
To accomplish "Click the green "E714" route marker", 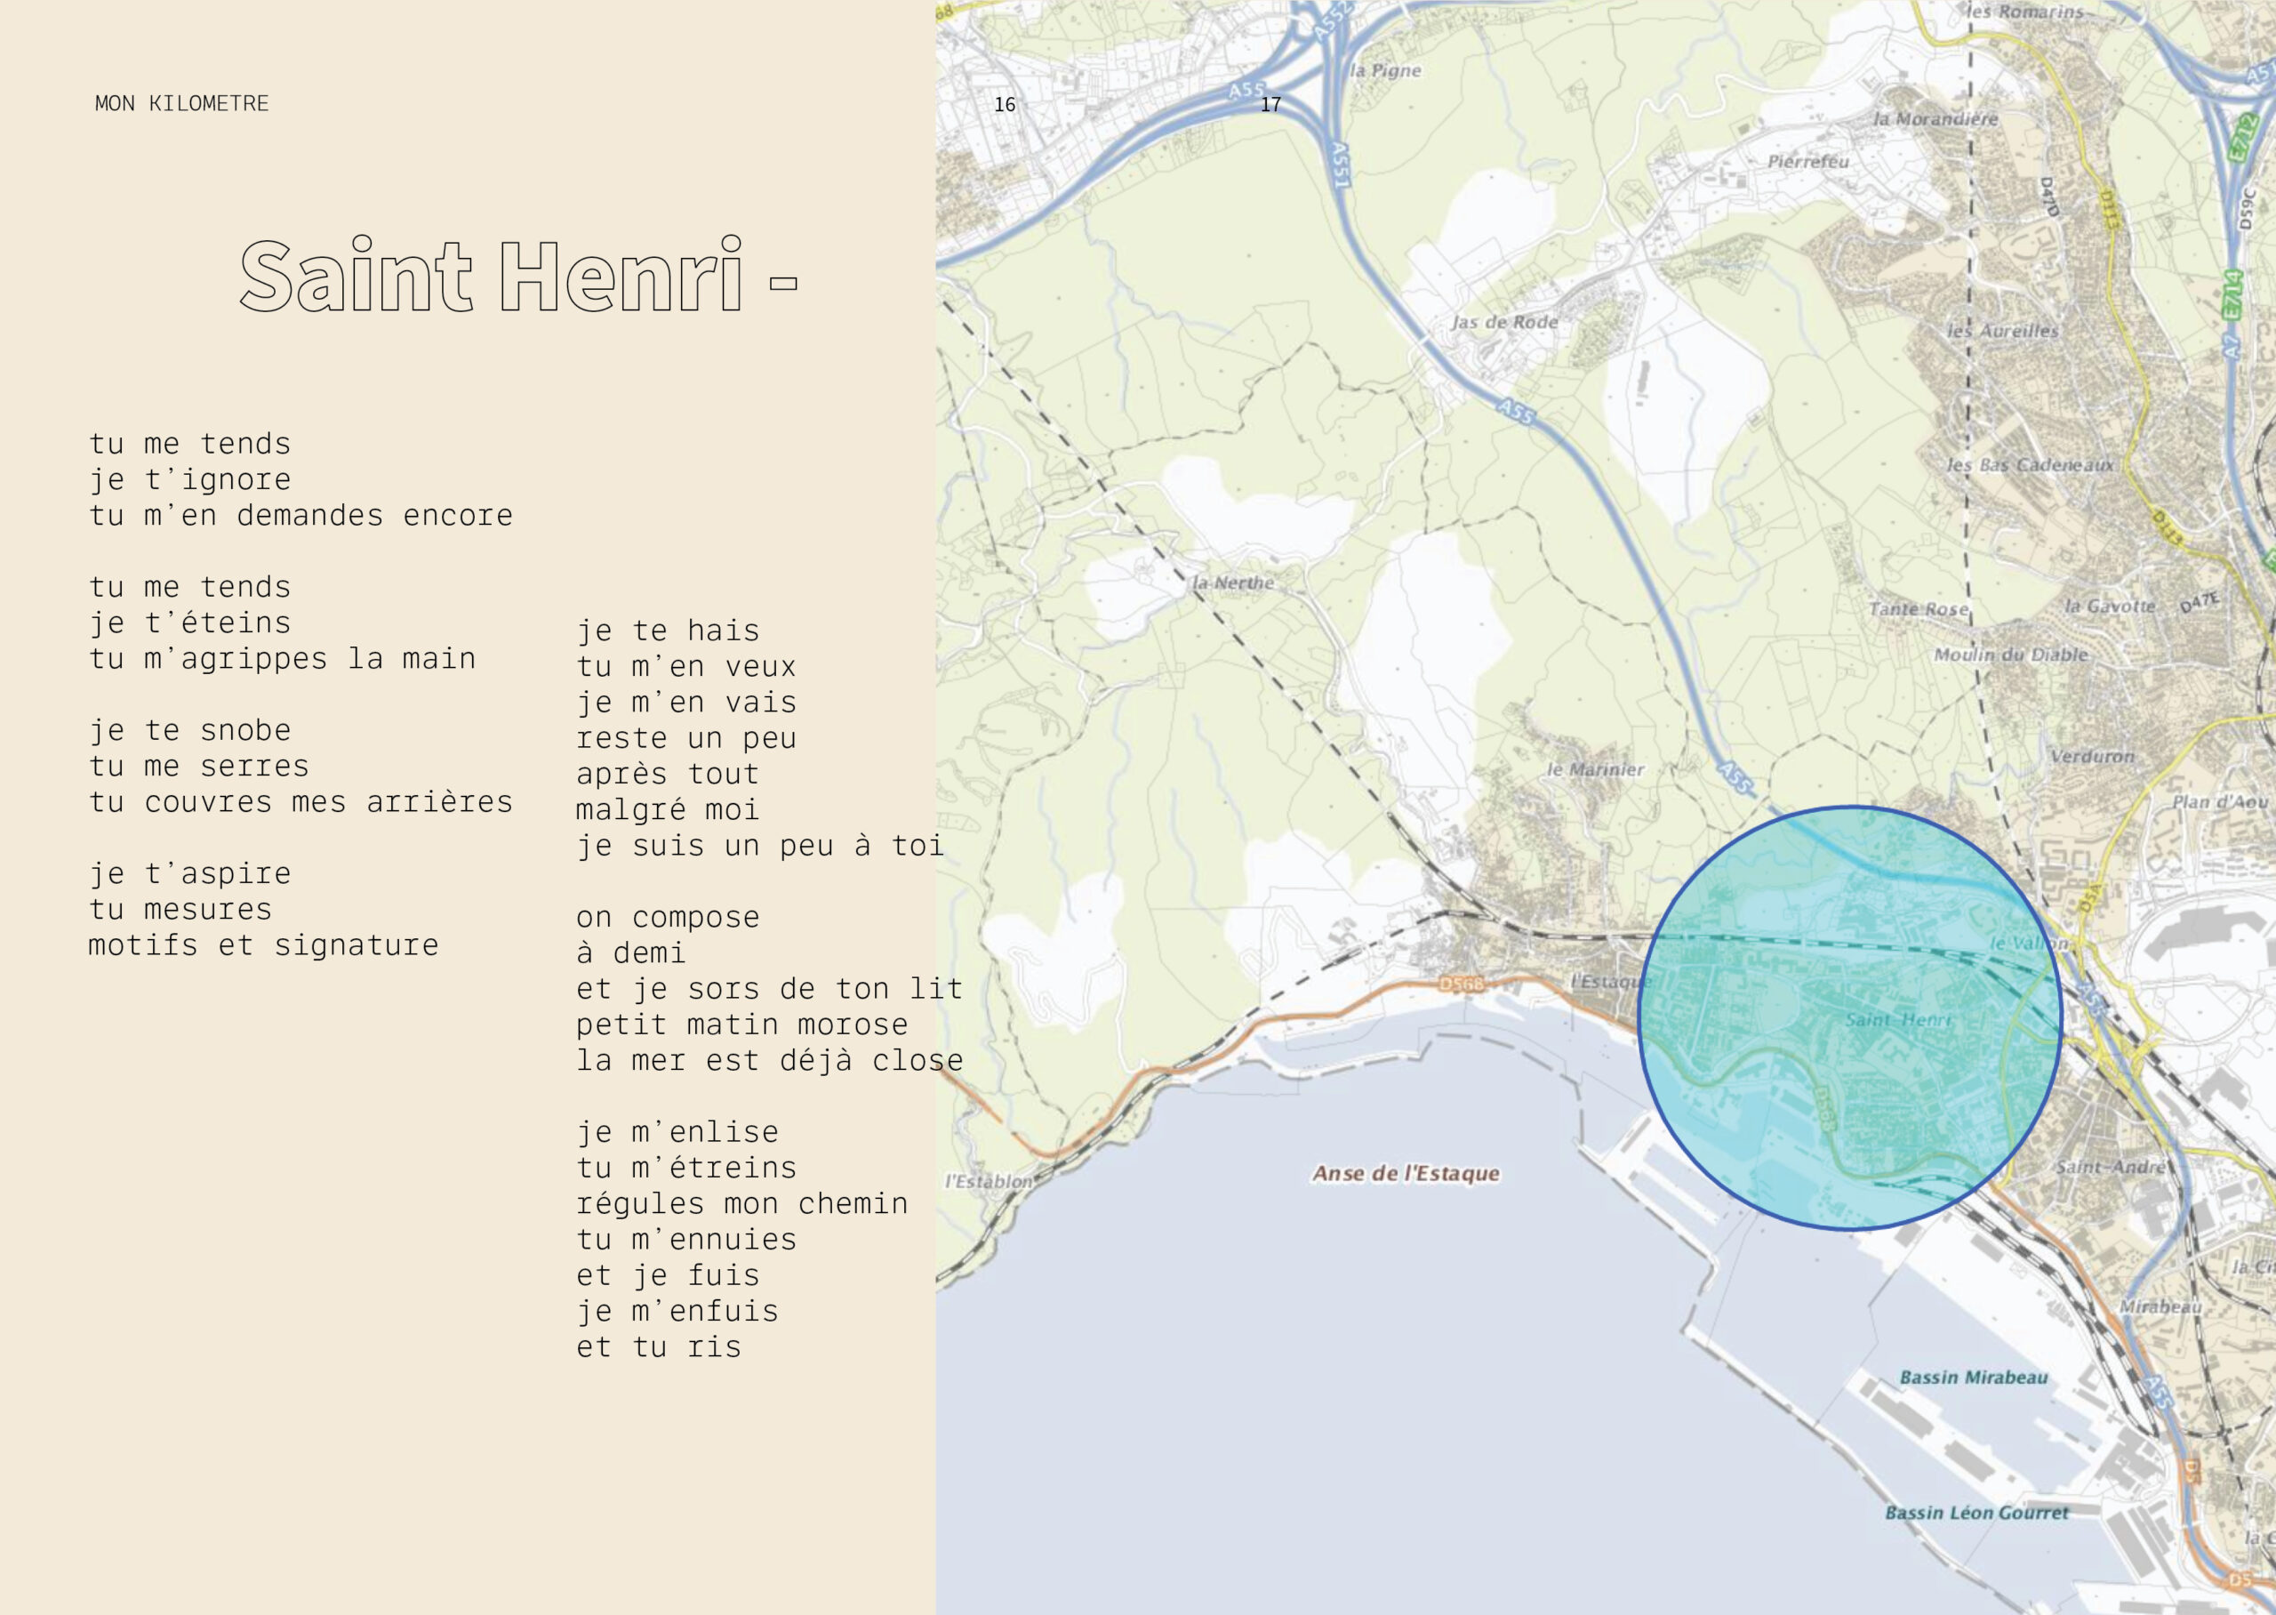I will click(2232, 296).
